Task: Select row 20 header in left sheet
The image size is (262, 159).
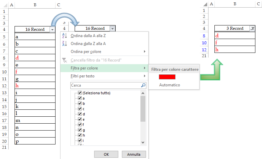Action: click(x=4, y=141)
